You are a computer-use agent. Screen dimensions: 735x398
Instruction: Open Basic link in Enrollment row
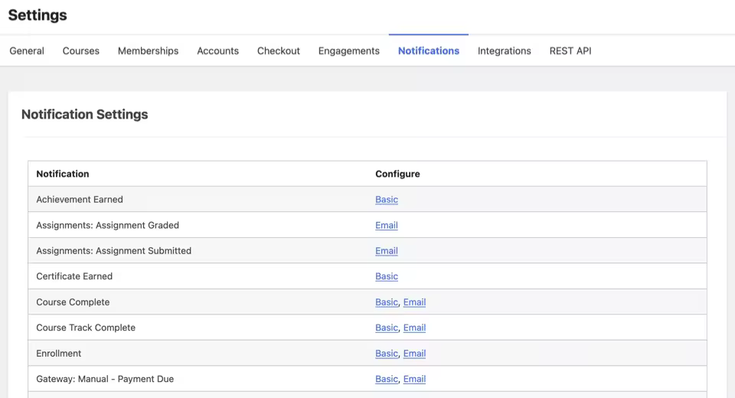386,354
